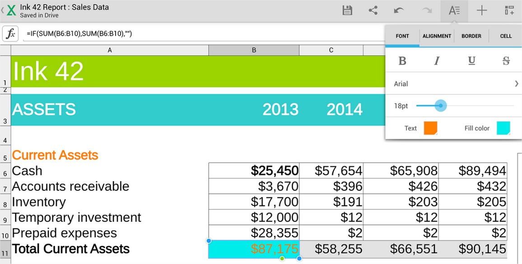Toggle Bold formatting
522x264 pixels.
[402, 61]
